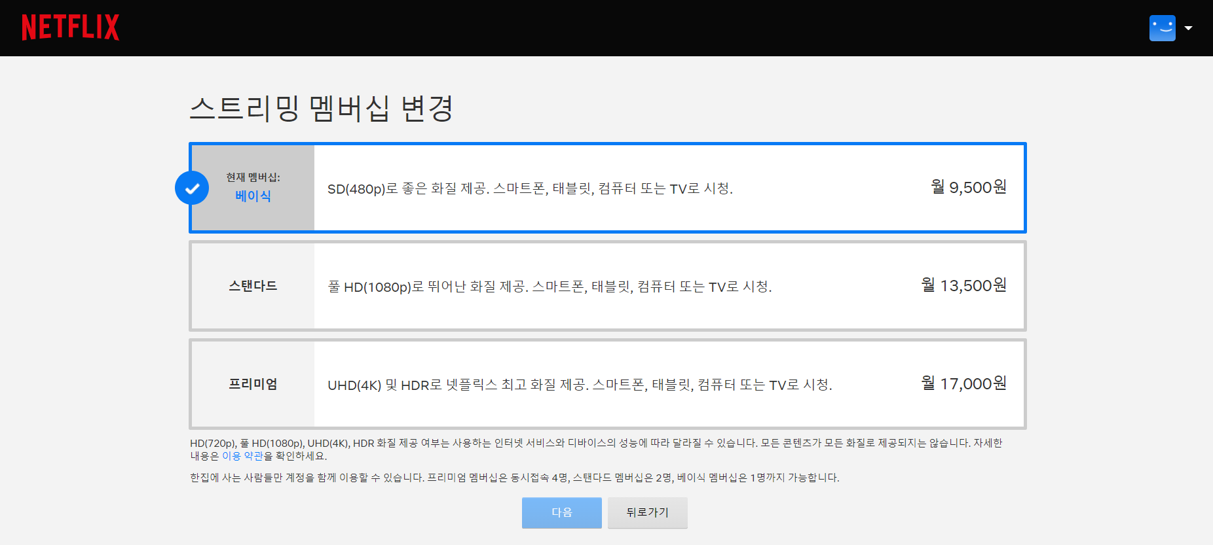Viewport: 1213px width, 545px height.
Task: Click the 스트리밍 멤버십 변경 heading
Action: [322, 108]
